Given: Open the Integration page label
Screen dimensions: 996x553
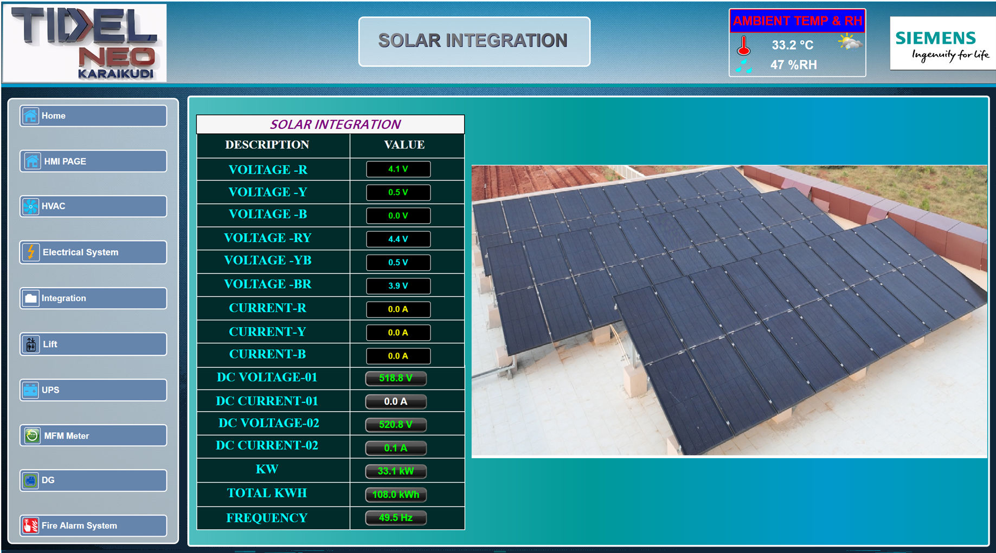Looking at the screenshot, I should click(63, 298).
